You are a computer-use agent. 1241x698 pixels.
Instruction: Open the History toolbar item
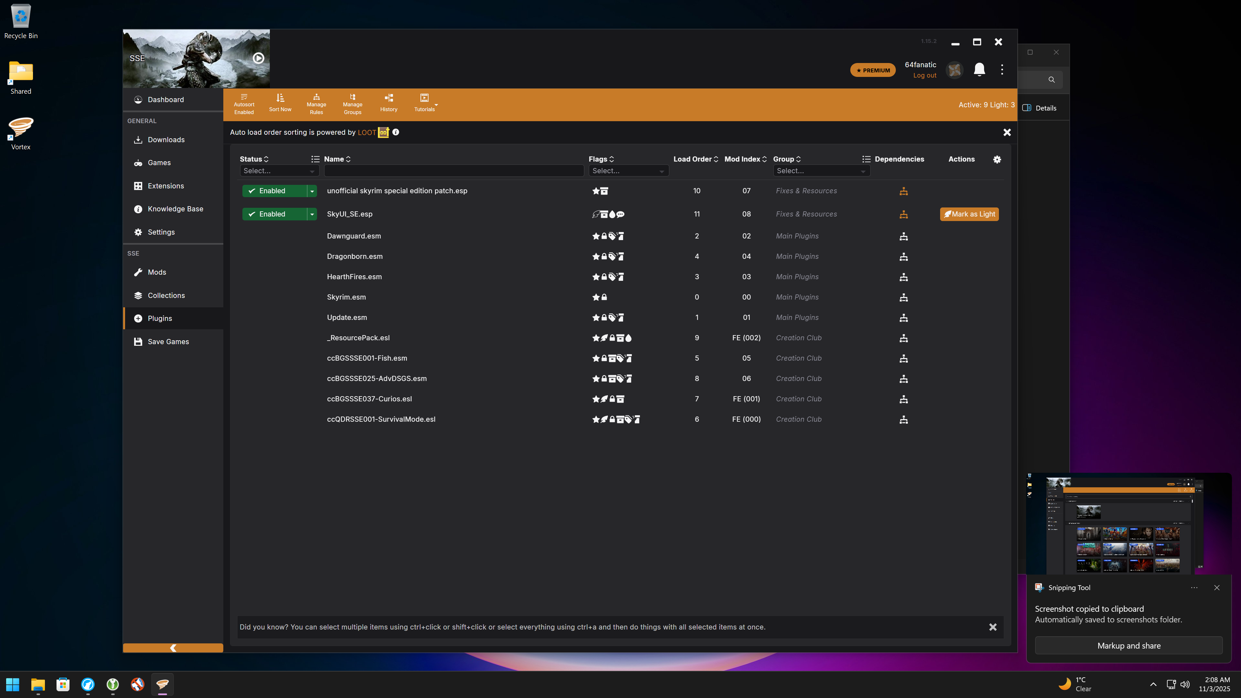pyautogui.click(x=388, y=103)
